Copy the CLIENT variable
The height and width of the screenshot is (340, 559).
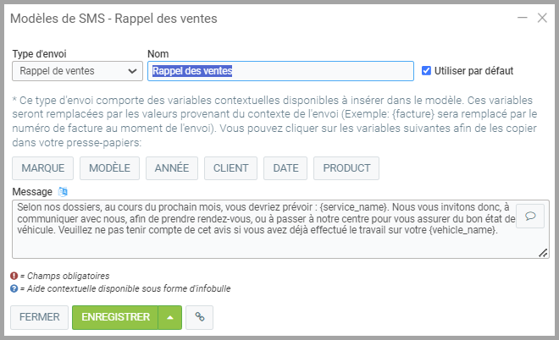coord(230,168)
